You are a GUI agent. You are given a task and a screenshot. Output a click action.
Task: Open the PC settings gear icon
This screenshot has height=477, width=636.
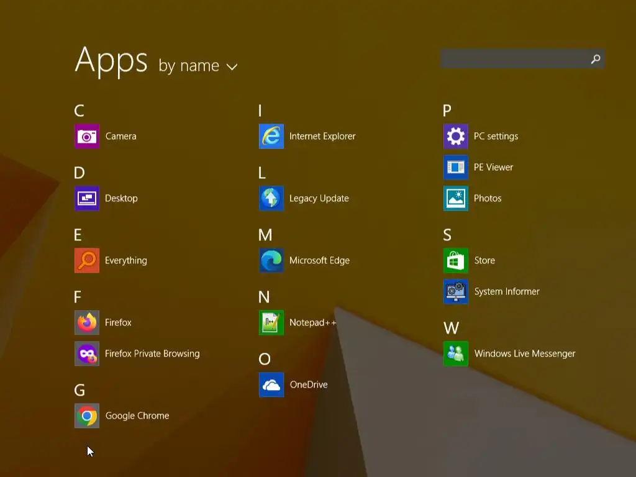(x=455, y=136)
